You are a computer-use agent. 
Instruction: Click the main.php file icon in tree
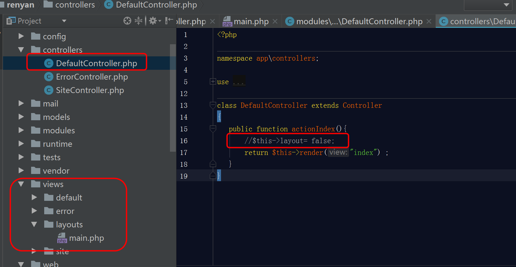pyautogui.click(x=62, y=238)
